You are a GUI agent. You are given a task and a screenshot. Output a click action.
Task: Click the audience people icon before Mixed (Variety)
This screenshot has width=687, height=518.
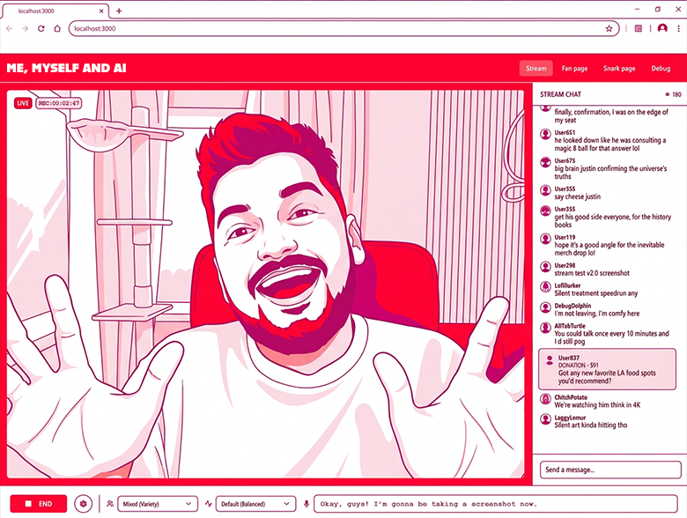(109, 503)
